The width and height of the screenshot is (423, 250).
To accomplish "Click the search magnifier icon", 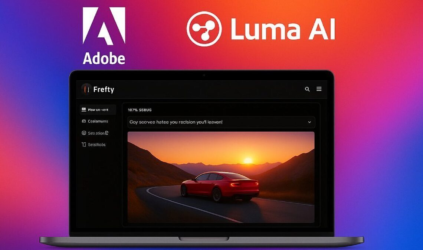I will point(307,89).
